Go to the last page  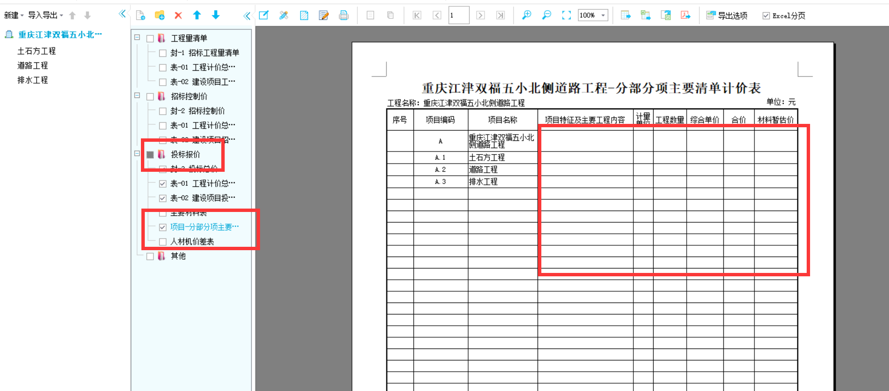(500, 15)
